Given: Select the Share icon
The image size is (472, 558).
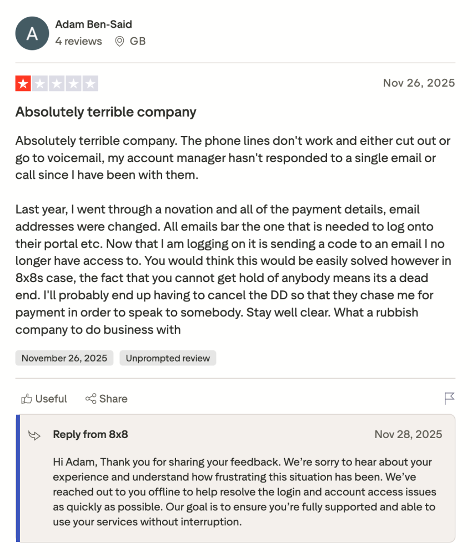Looking at the screenshot, I should 91,399.
